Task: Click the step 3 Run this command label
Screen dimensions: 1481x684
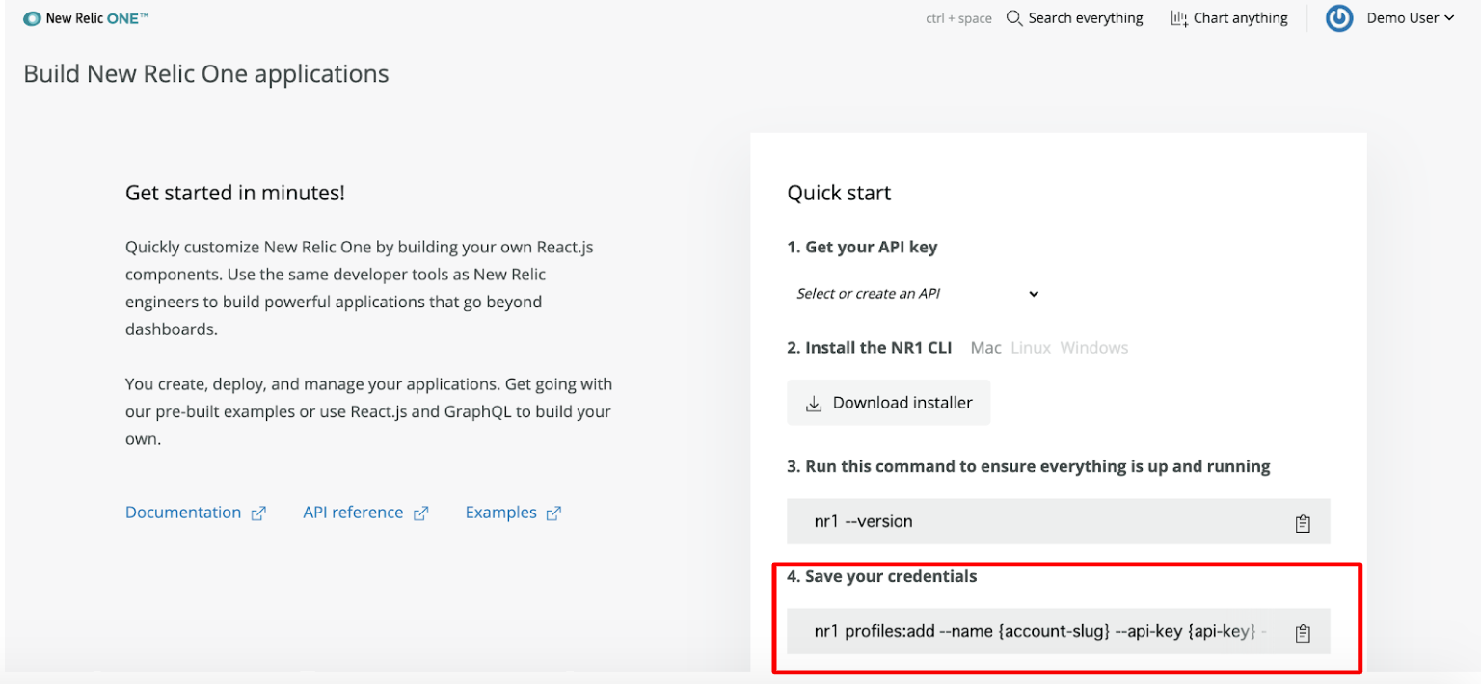Action: (1029, 466)
